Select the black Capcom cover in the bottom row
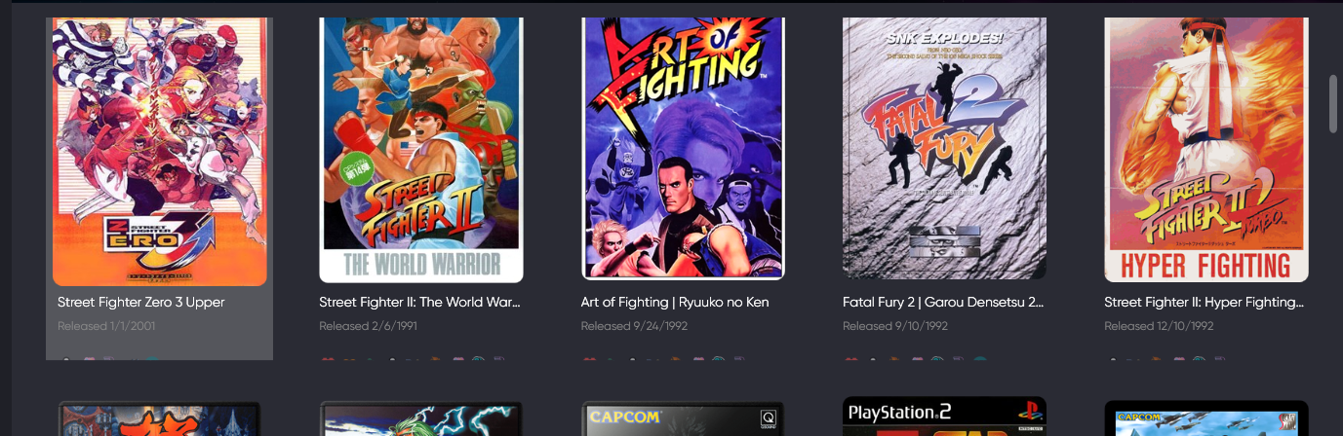This screenshot has width=1343, height=436. pos(684,418)
